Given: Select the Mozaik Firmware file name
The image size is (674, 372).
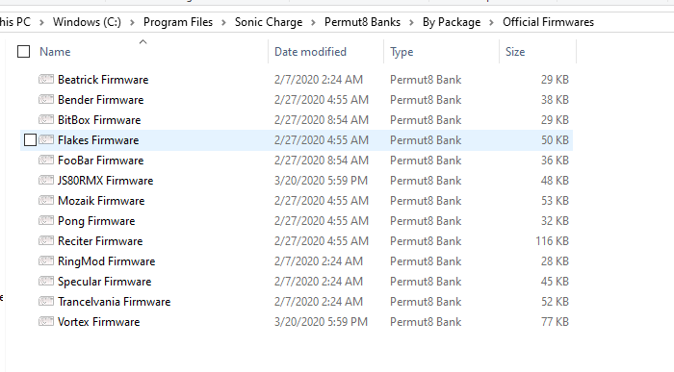Looking at the screenshot, I should click(x=101, y=200).
